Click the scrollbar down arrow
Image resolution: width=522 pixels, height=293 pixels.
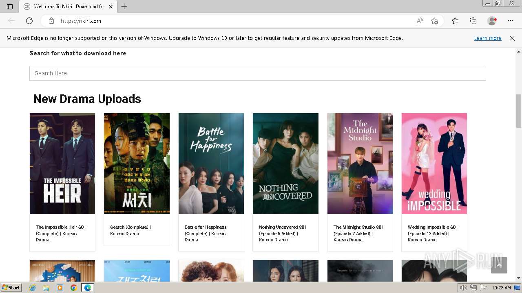(519, 278)
